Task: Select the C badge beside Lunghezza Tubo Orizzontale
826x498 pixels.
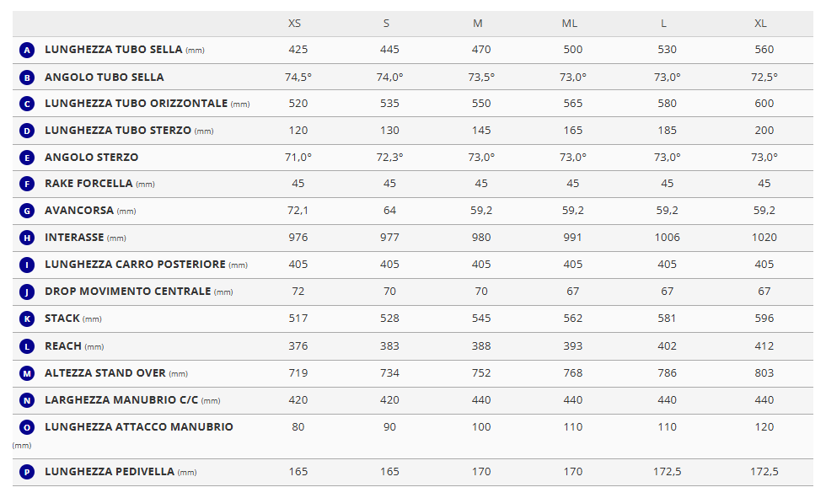Action: [x=27, y=104]
